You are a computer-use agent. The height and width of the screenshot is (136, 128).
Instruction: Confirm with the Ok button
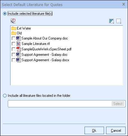(x=94, y=131)
